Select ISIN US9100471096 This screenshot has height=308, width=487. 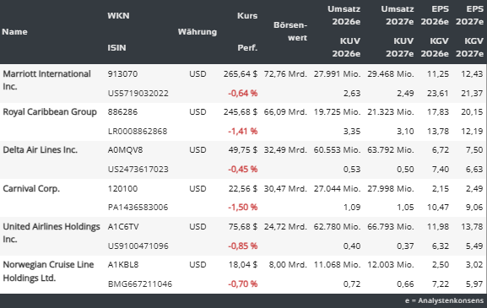pos(138,246)
